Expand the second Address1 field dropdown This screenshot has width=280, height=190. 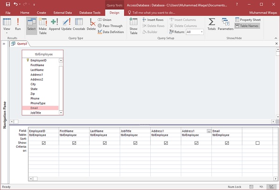(x=209, y=131)
